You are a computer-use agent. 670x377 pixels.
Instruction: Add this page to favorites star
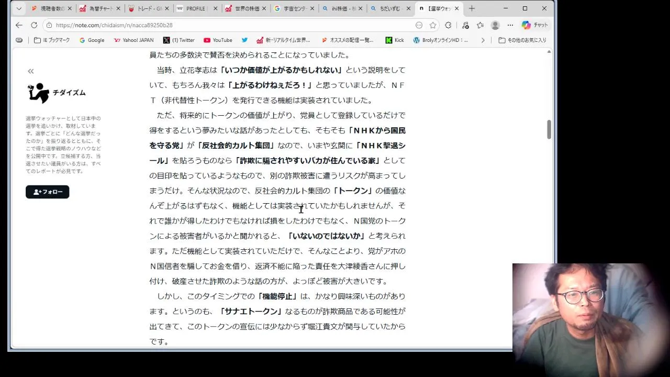click(x=433, y=25)
